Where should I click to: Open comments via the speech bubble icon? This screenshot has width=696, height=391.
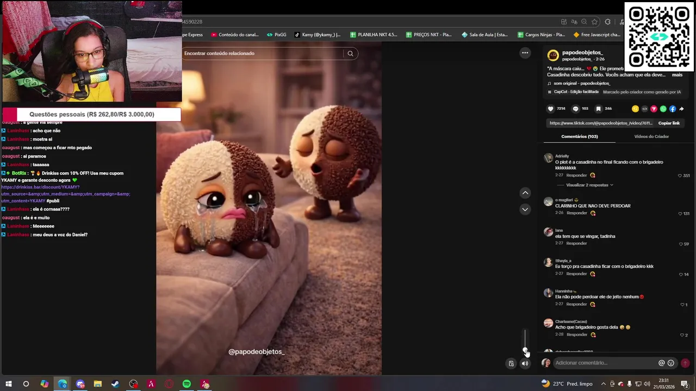coord(575,109)
